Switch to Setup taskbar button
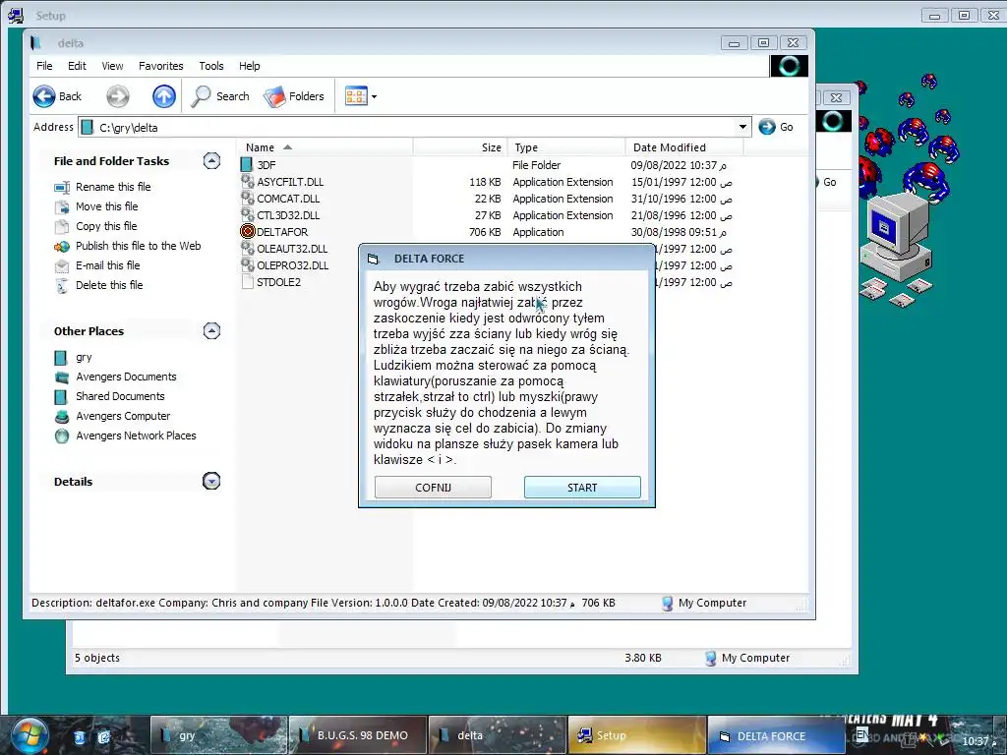This screenshot has width=1007, height=755. [636, 735]
